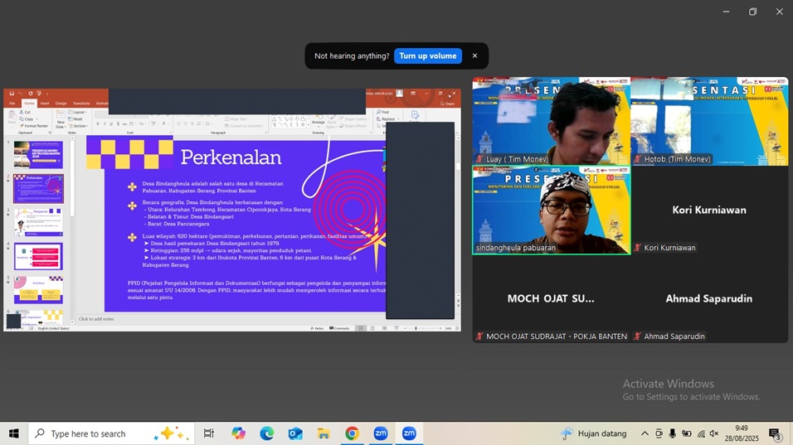Open the slide Layout dropdown
Image resolution: width=793 pixels, height=445 pixels.
[x=77, y=112]
